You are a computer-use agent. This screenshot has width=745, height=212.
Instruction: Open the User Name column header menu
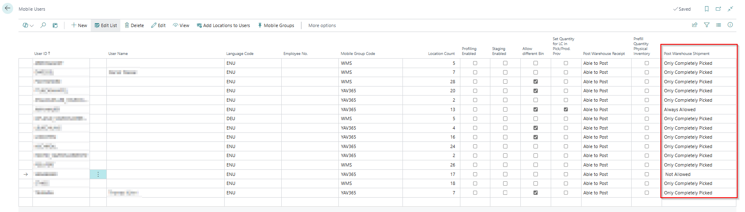coord(118,54)
